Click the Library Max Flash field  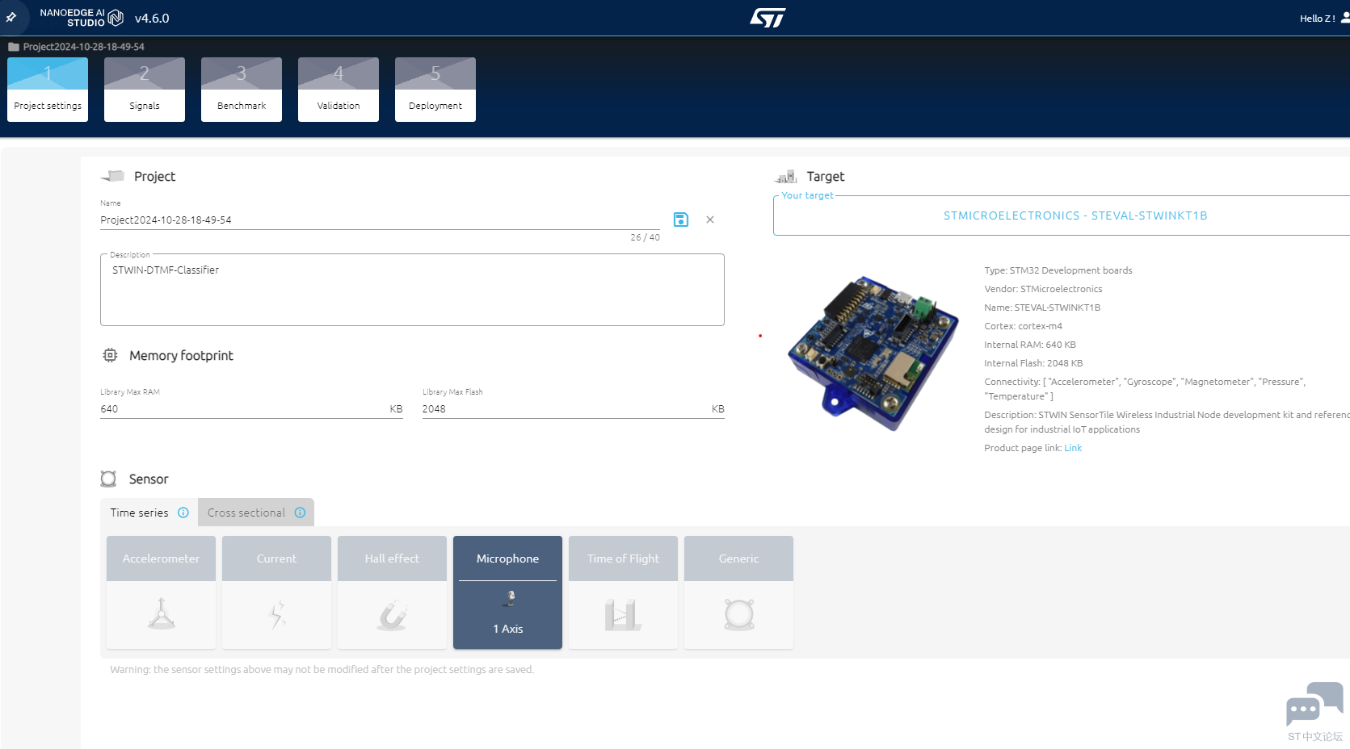pyautogui.click(x=573, y=409)
